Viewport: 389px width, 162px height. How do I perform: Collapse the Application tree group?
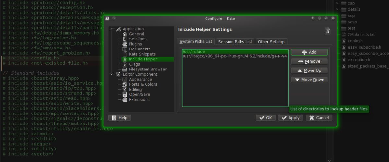(112, 29)
